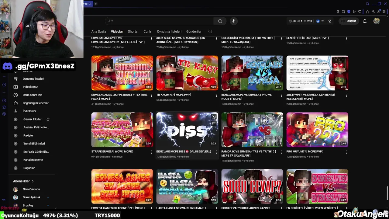The height and width of the screenshot is (219, 389).
Task: Click the blue extension logo beside the 253 count
Action: 318,21
